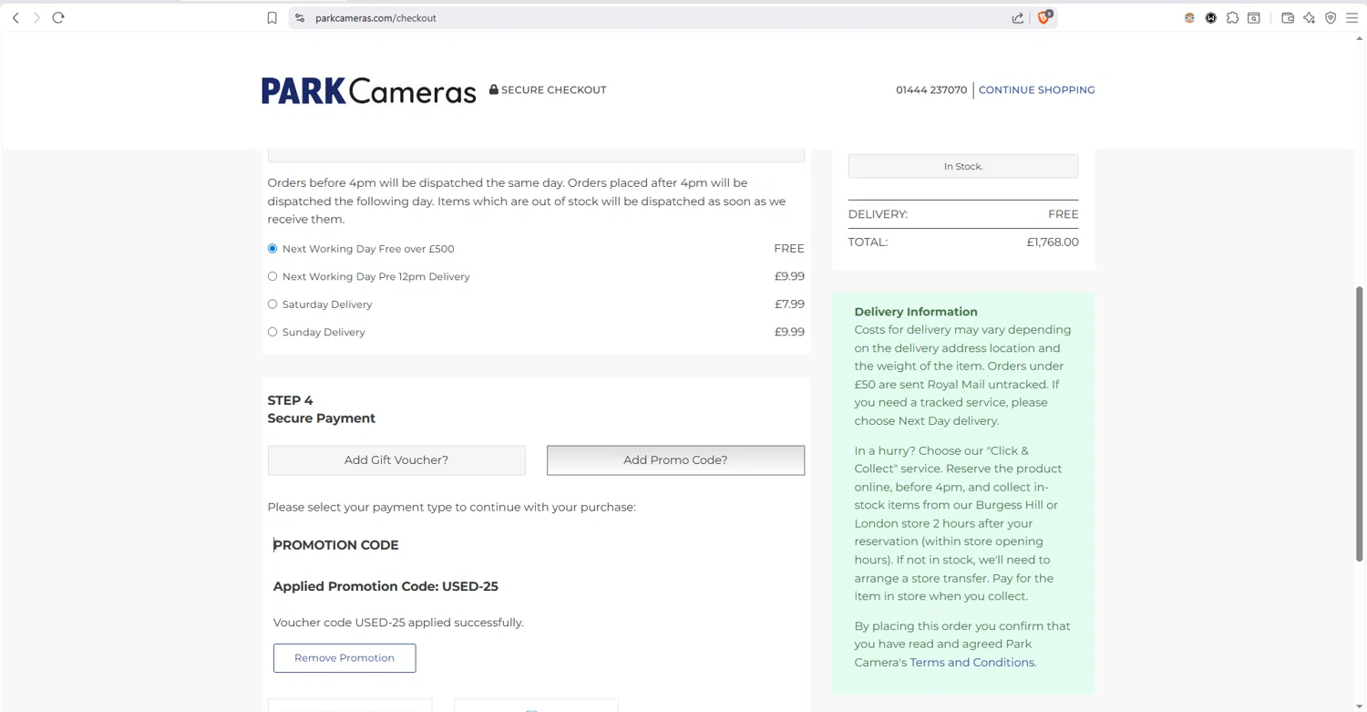The height and width of the screenshot is (712, 1367).
Task: Expand the Add Promo Code section
Action: (675, 460)
